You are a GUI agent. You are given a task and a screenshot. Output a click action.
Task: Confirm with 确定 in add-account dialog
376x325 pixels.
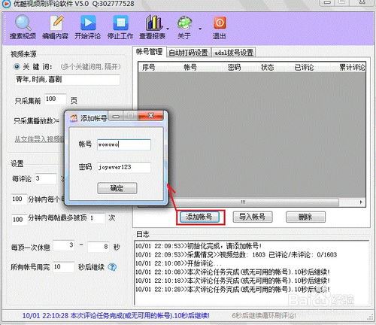click(117, 188)
